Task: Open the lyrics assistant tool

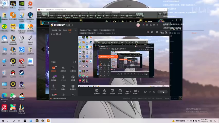Action: click(73, 87)
